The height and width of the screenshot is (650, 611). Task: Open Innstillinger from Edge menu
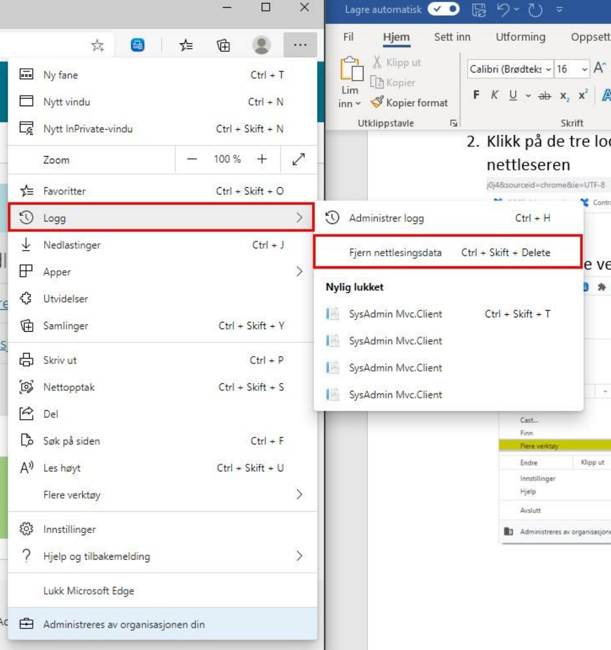pos(162,529)
